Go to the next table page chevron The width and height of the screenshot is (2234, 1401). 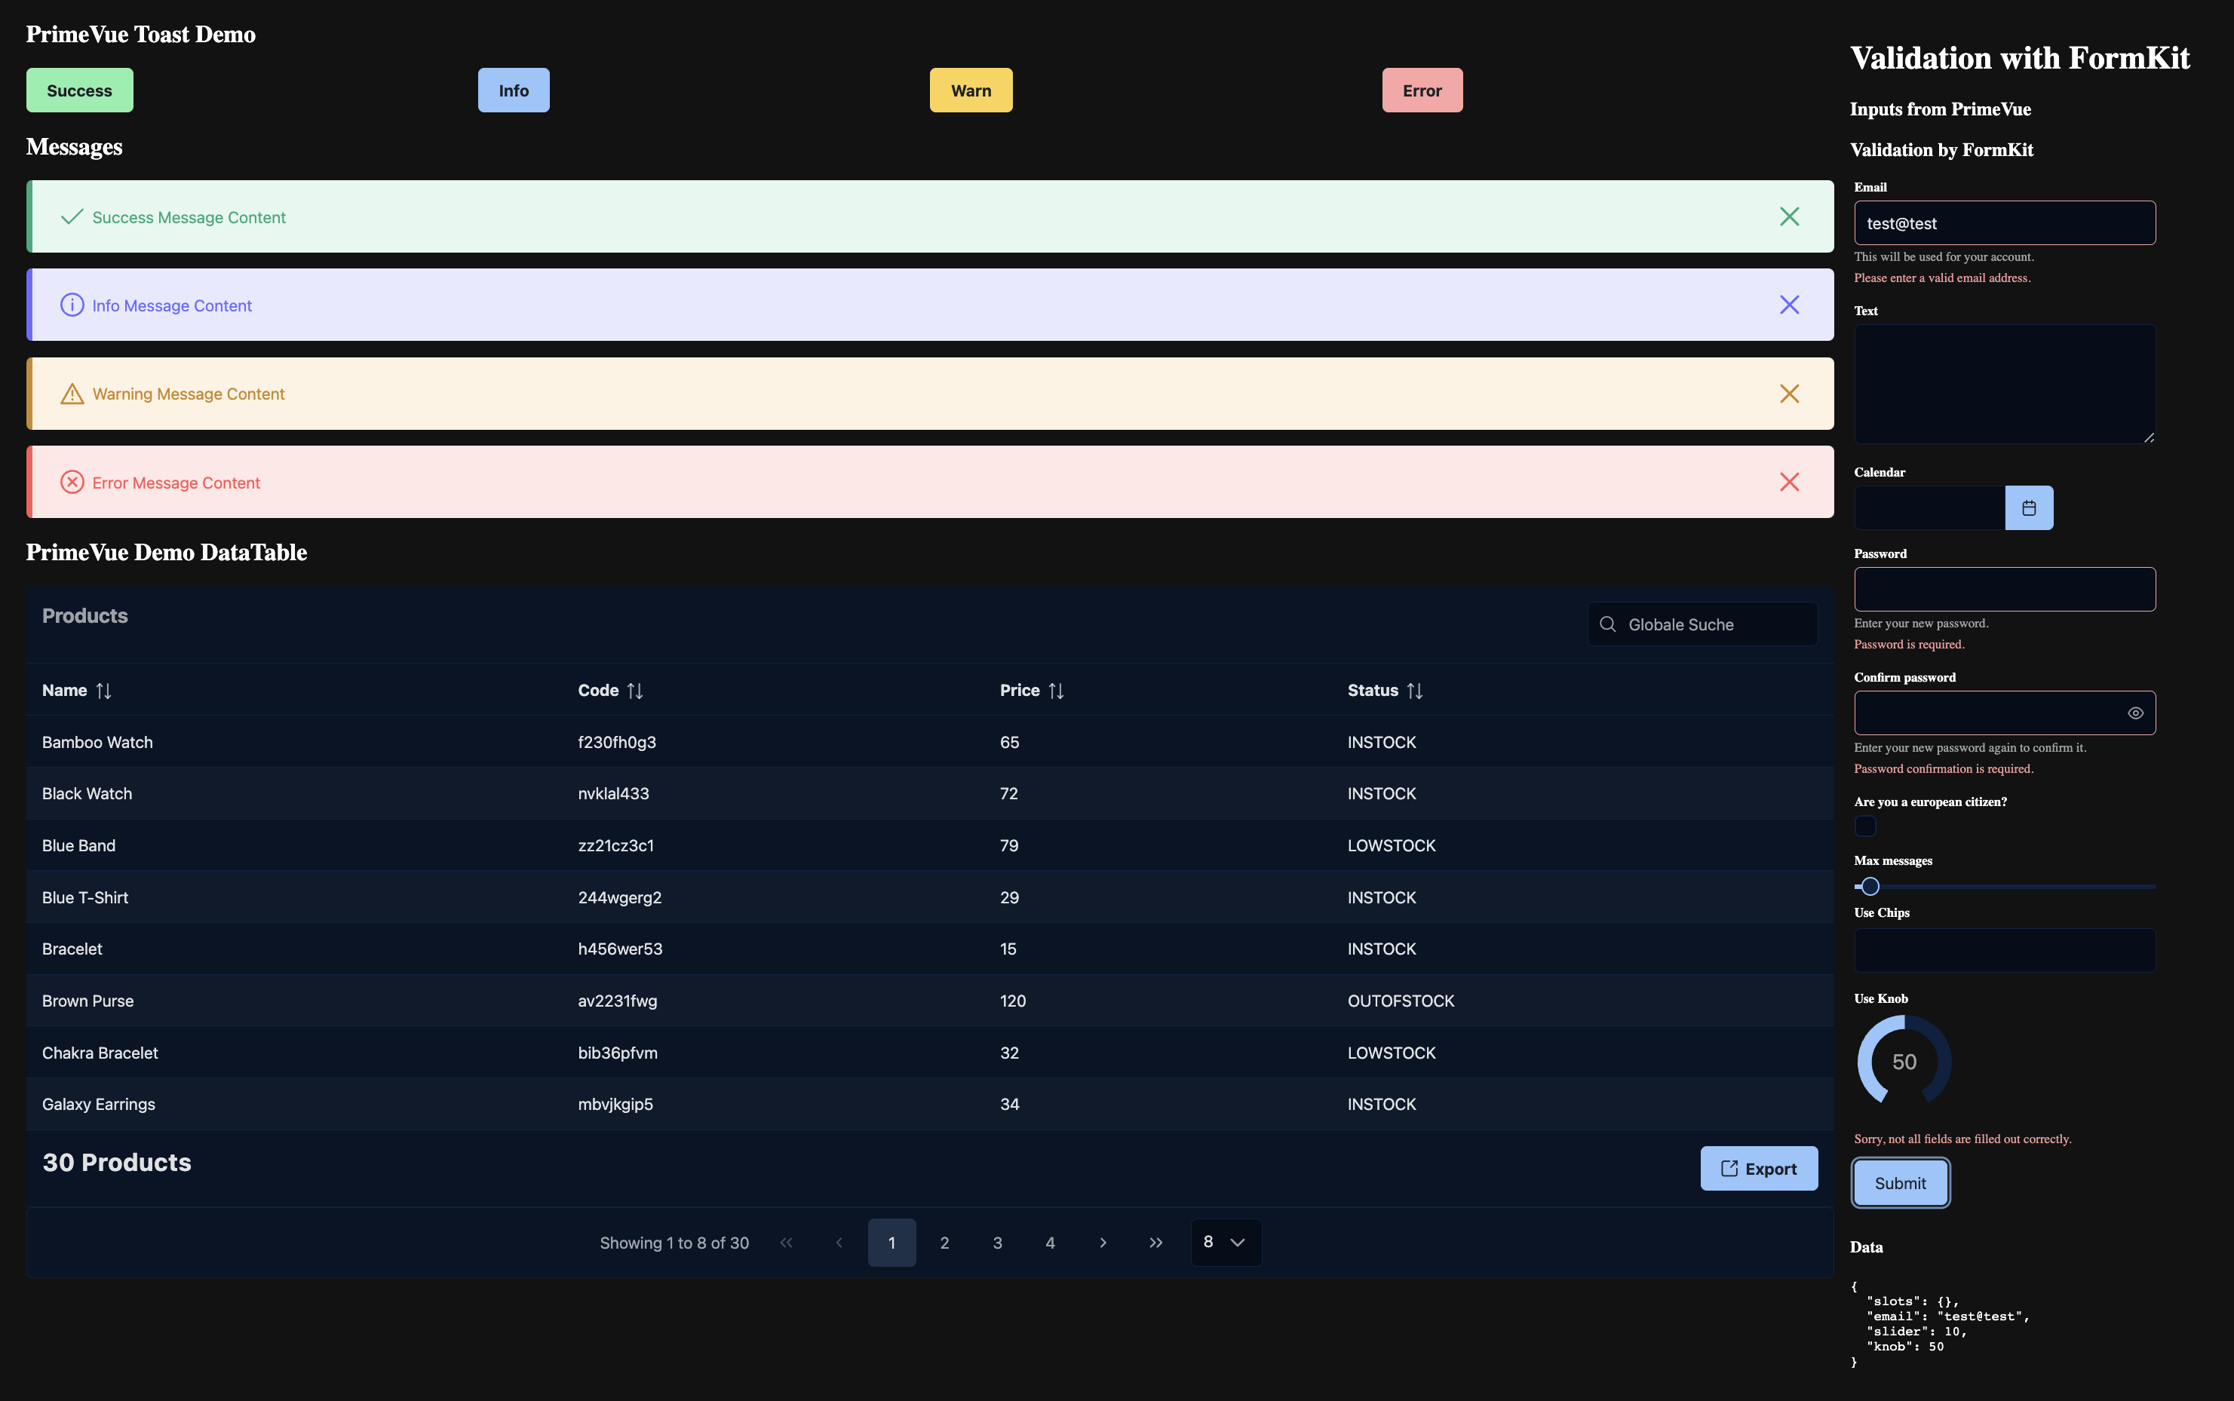[x=1103, y=1243]
